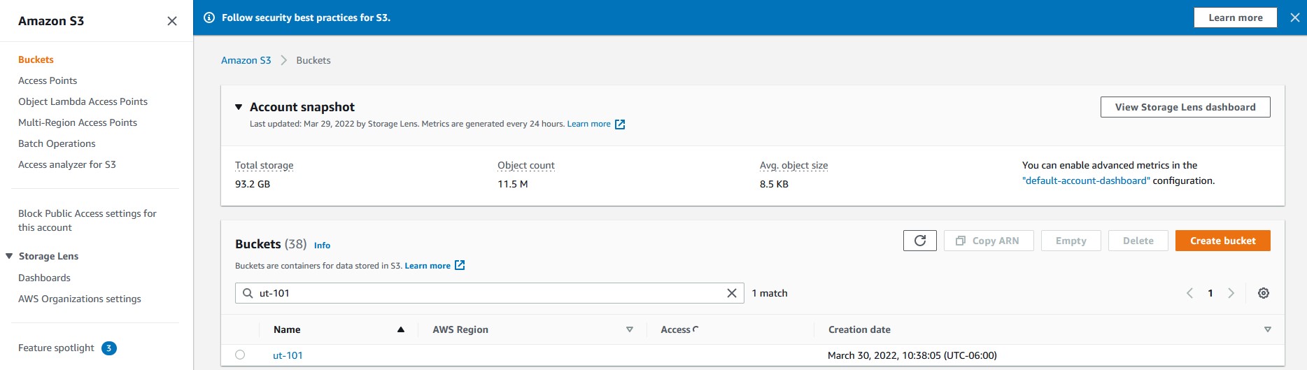Open Object Lambda Access Points
Viewport: 1307px width, 370px height.
pos(83,101)
